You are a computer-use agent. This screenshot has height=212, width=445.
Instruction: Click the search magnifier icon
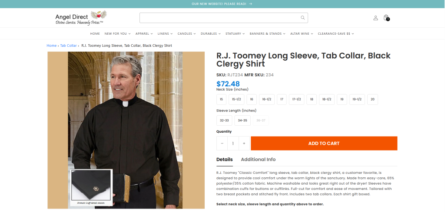pos(302,18)
